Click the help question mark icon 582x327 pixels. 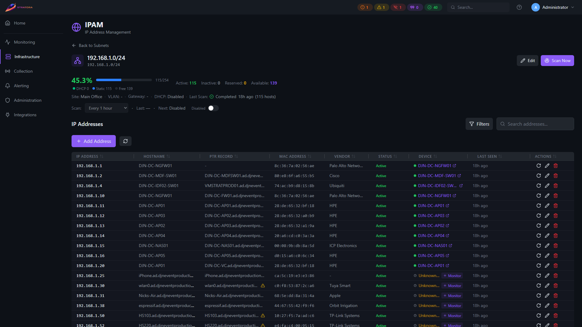click(x=519, y=7)
